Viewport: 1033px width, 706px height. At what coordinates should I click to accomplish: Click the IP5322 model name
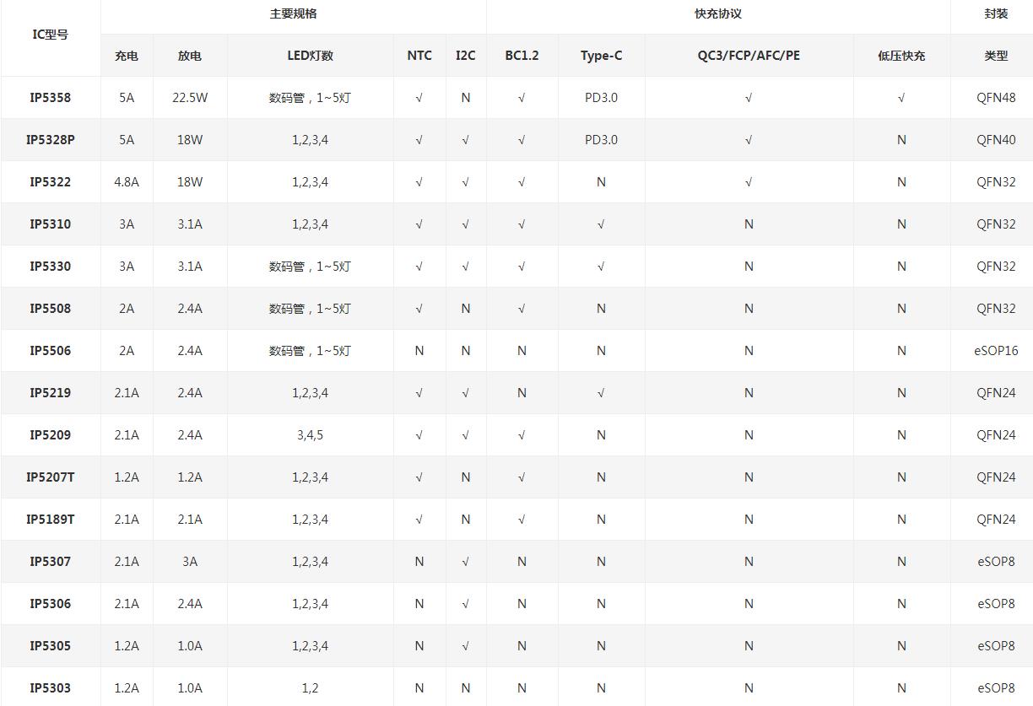tap(51, 182)
